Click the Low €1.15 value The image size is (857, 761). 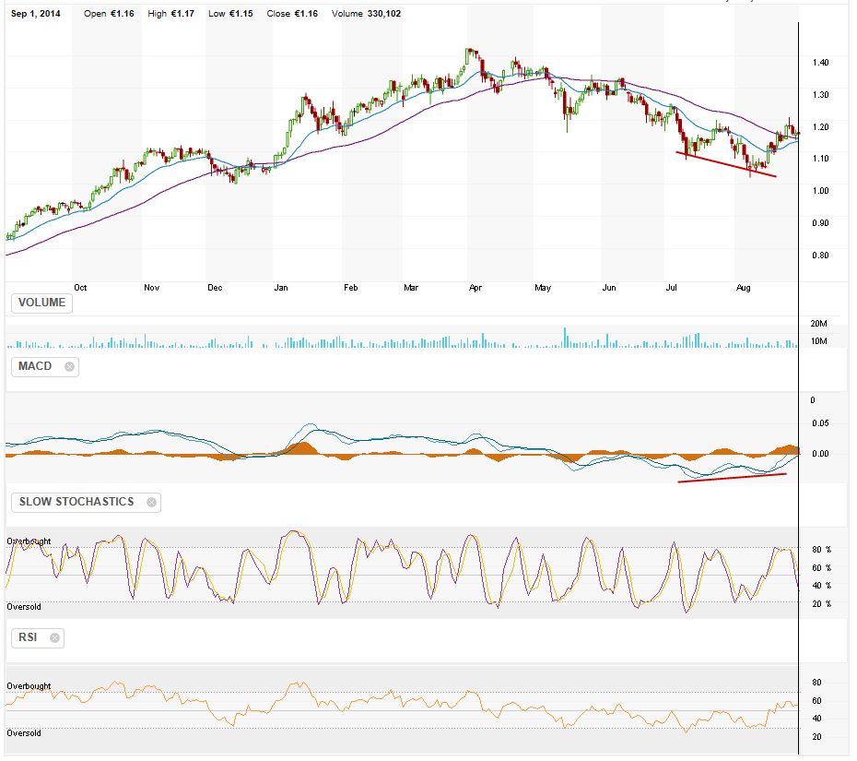(x=230, y=14)
